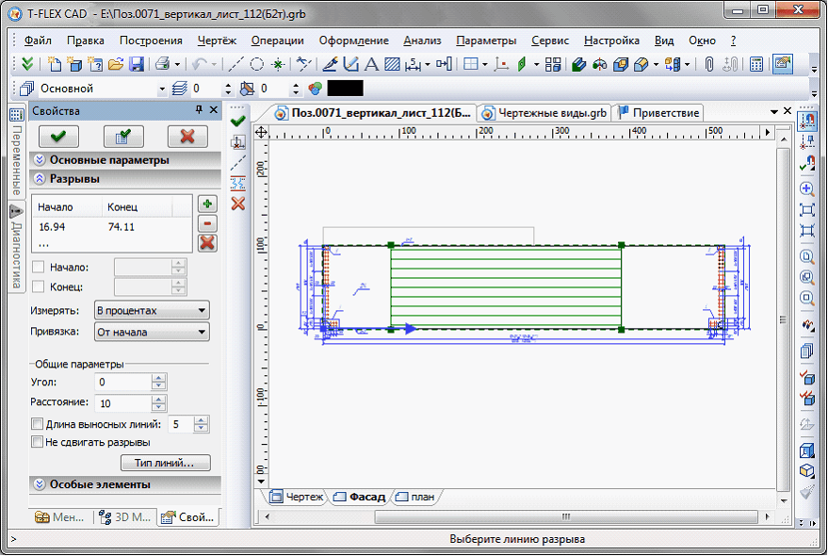Image resolution: width=828 pixels, height=556 pixels.
Task: Confirm properties with the green check button
Action: point(58,137)
